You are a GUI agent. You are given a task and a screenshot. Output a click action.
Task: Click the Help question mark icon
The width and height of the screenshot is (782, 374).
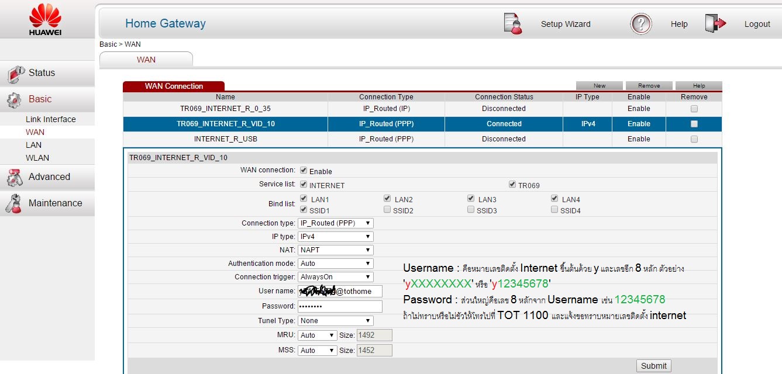click(641, 24)
